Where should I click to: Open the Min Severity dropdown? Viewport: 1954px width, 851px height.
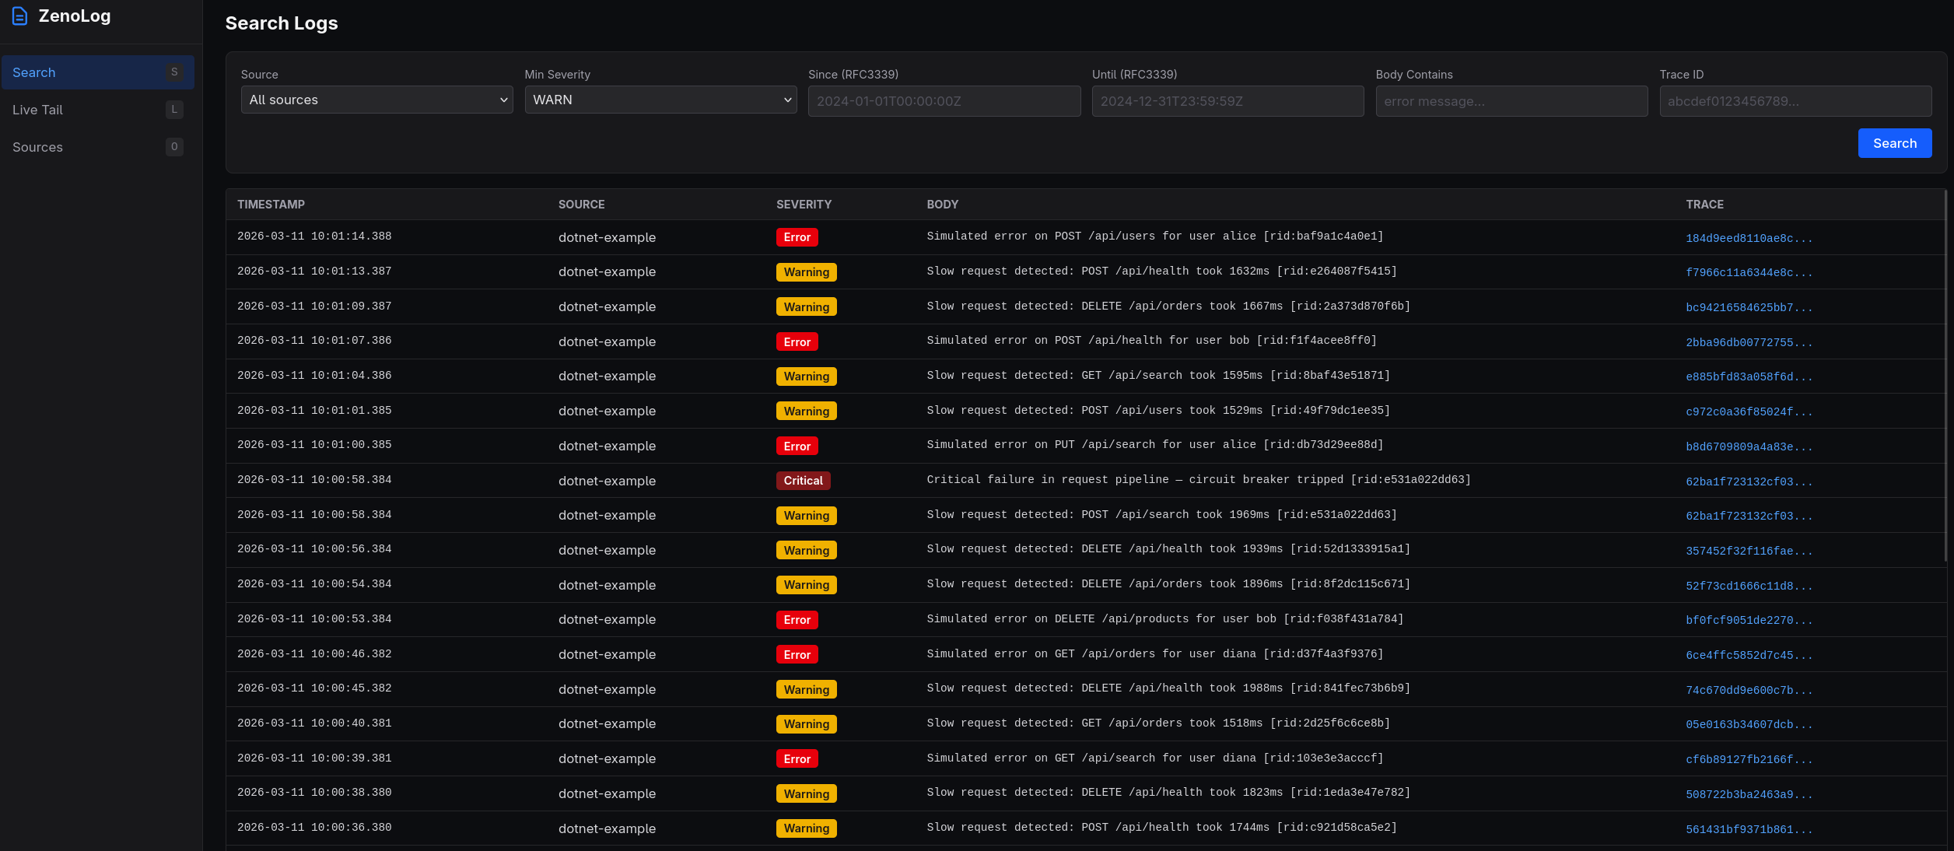[x=660, y=100]
